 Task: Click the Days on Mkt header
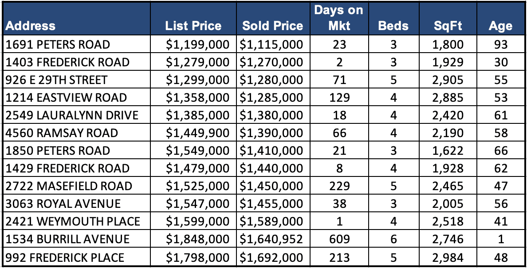point(339,18)
